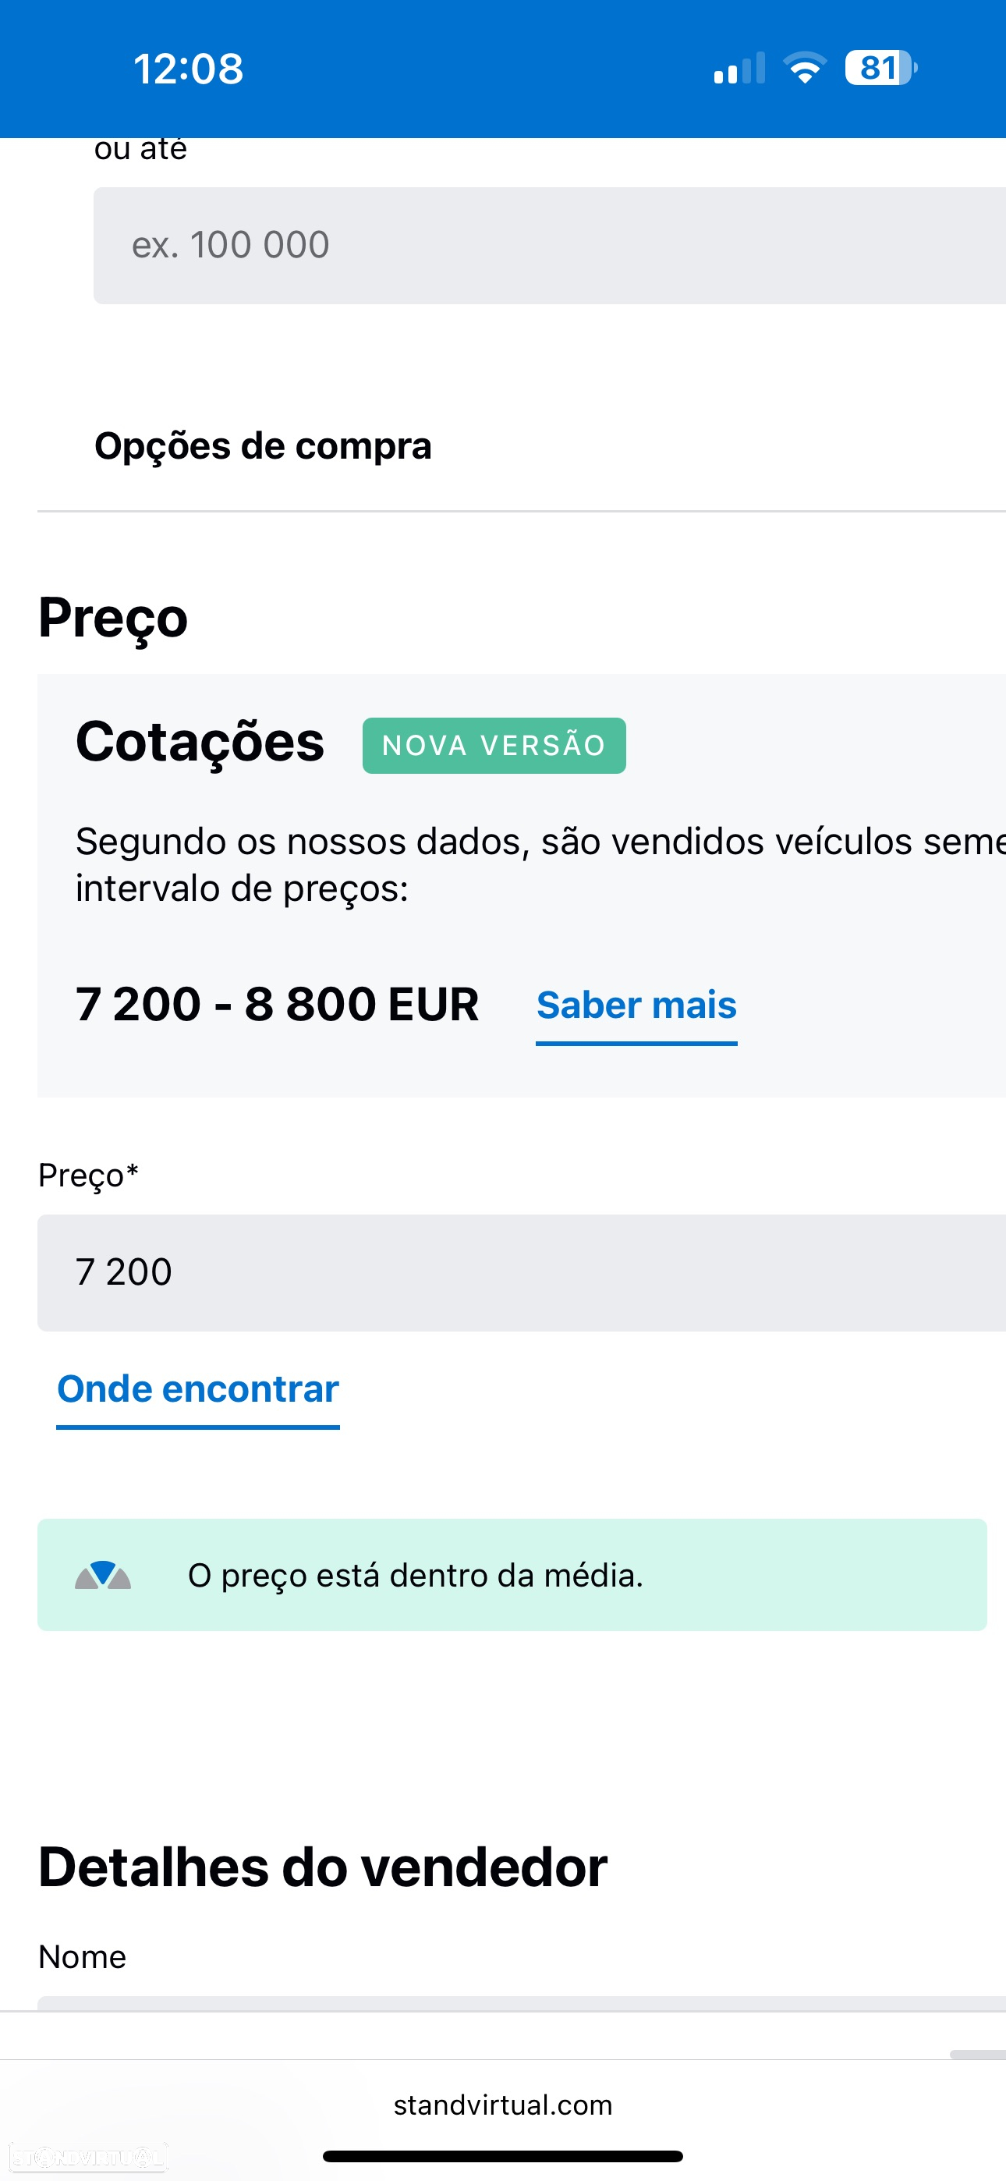The image size is (1006, 2181).
Task: Tap the 12:08 clock in status bar
Action: (x=188, y=69)
